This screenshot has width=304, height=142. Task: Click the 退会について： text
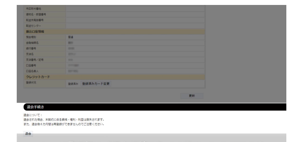pos(33,115)
